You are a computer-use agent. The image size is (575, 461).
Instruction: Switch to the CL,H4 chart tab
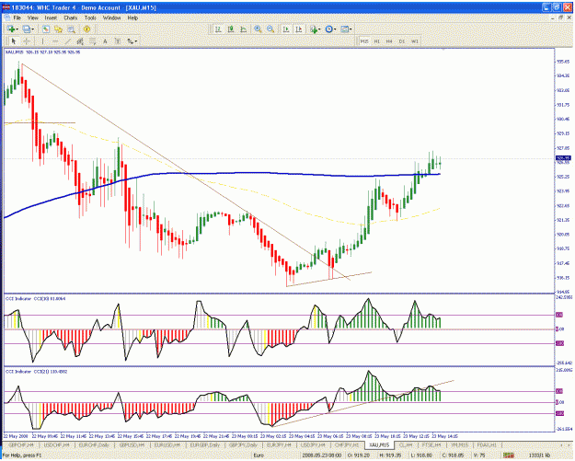pyautogui.click(x=406, y=444)
